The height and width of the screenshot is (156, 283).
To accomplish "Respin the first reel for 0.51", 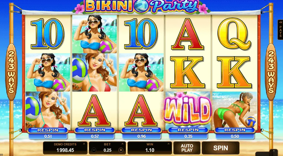I will (48, 133).
